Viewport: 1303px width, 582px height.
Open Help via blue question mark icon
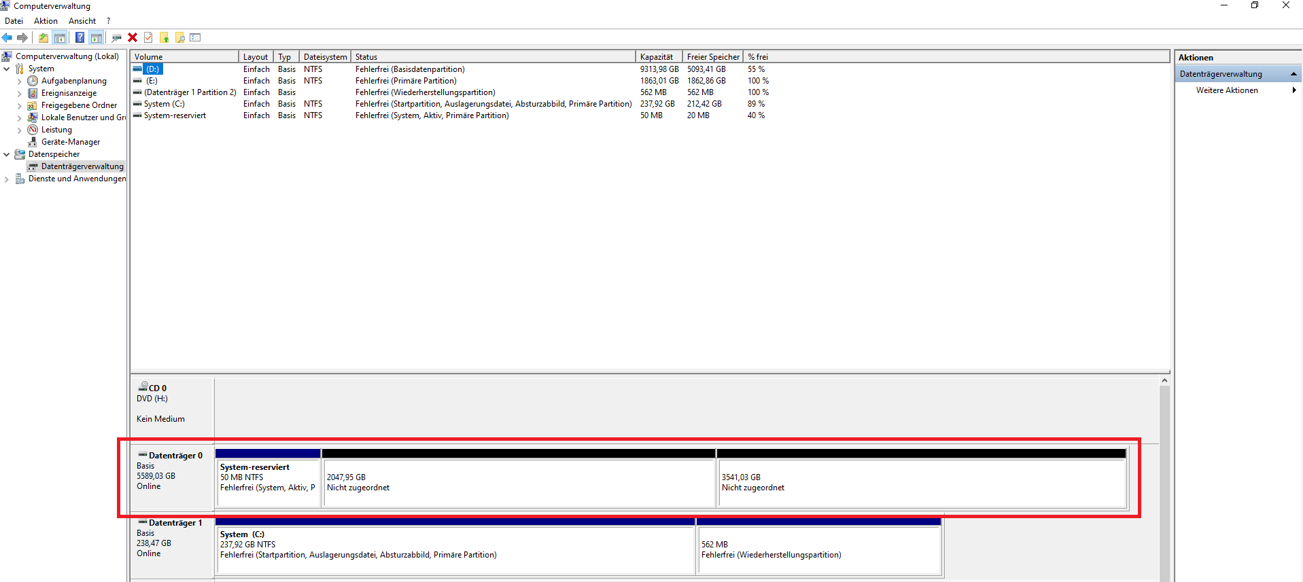tap(80, 37)
